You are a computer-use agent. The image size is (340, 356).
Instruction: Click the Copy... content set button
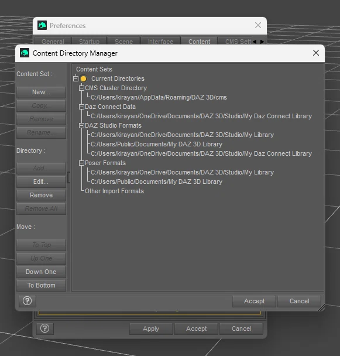click(x=41, y=105)
